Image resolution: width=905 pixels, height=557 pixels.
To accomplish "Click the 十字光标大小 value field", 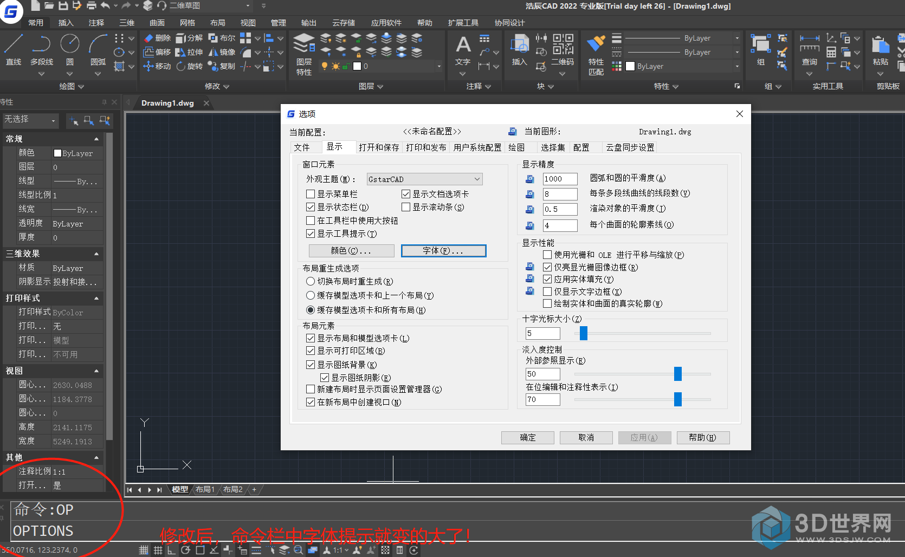I will (x=542, y=333).
